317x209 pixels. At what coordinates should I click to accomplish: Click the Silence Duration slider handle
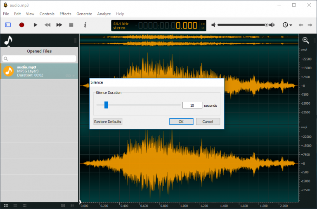[x=106, y=105]
